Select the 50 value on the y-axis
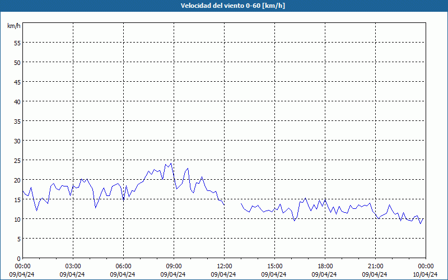This screenshot has height=280, width=448. 17,62
